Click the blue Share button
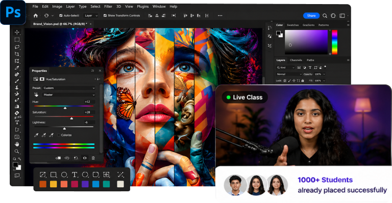The height and width of the screenshot is (203, 392). tap(311, 15)
